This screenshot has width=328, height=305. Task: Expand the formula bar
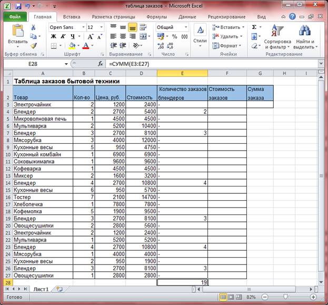tap(321, 63)
